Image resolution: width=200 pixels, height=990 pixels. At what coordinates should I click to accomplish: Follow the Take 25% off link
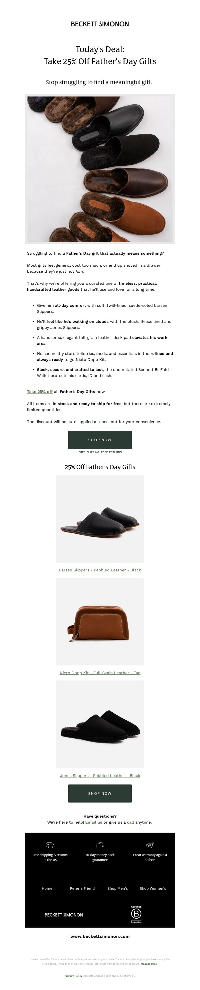point(40,392)
